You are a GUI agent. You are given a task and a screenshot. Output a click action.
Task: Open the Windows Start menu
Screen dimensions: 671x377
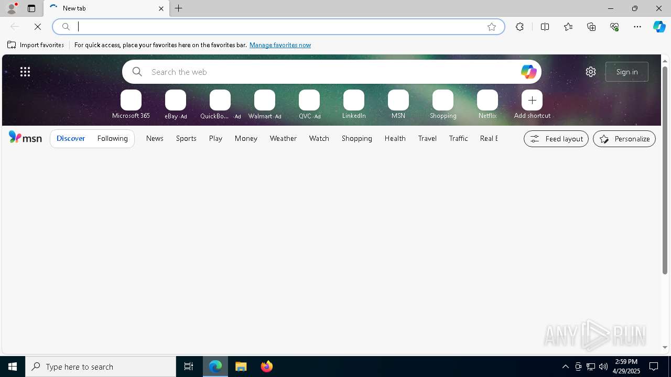(x=13, y=367)
